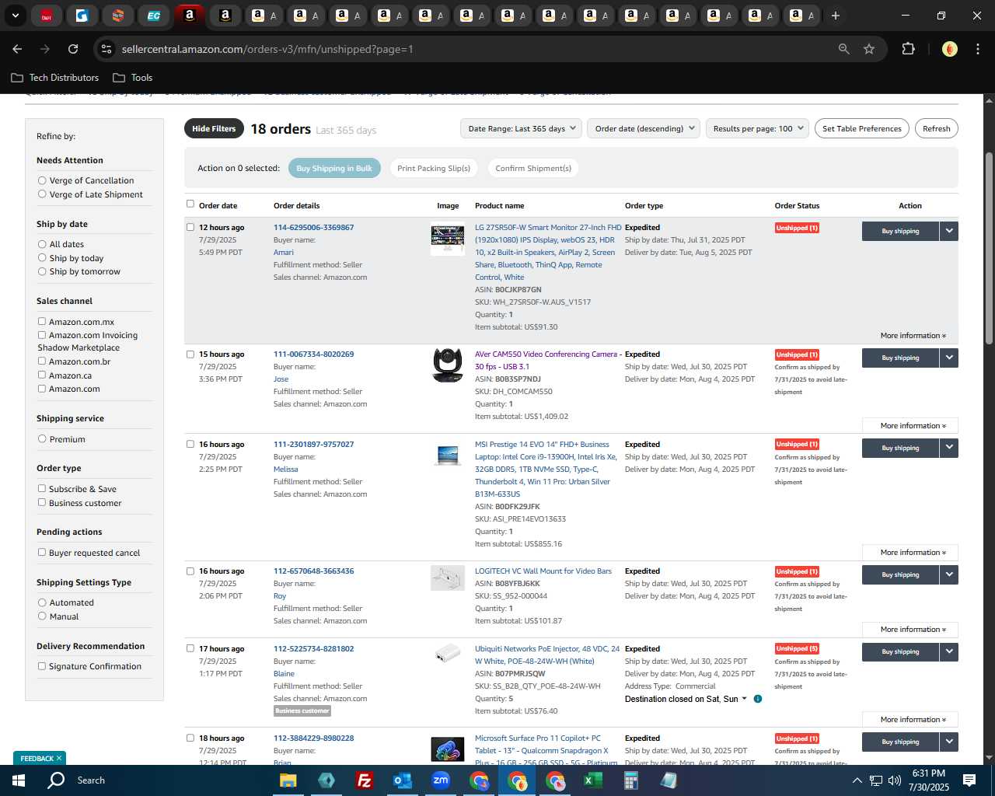Go back using the browser back arrow

coord(17,49)
